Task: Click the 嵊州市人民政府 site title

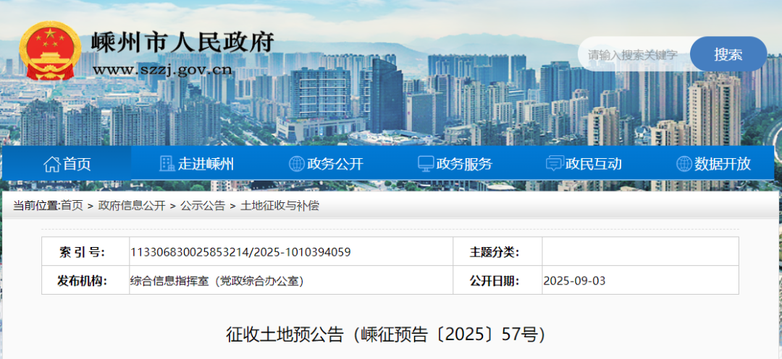Action: [x=182, y=43]
